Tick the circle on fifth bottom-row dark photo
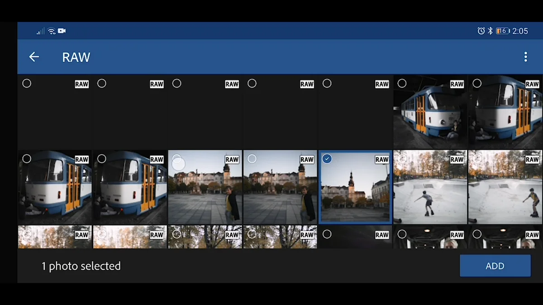The image size is (543, 305). (327, 234)
